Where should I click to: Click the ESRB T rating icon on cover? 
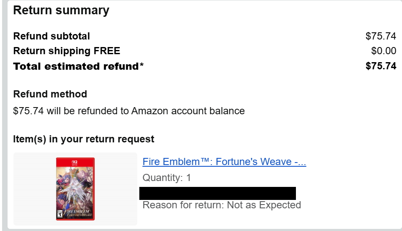coord(59,214)
